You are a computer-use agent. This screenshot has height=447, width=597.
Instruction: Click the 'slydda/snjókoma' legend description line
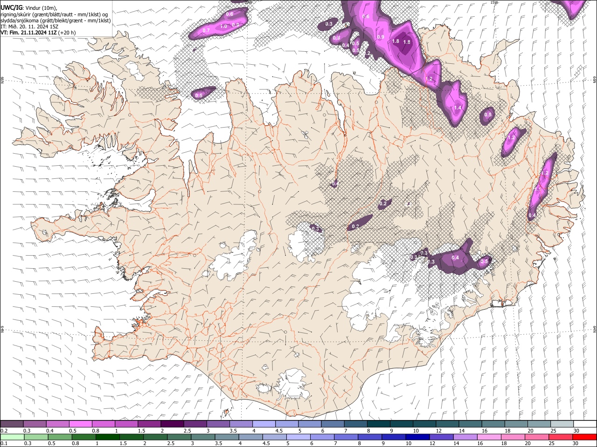click(x=56, y=20)
